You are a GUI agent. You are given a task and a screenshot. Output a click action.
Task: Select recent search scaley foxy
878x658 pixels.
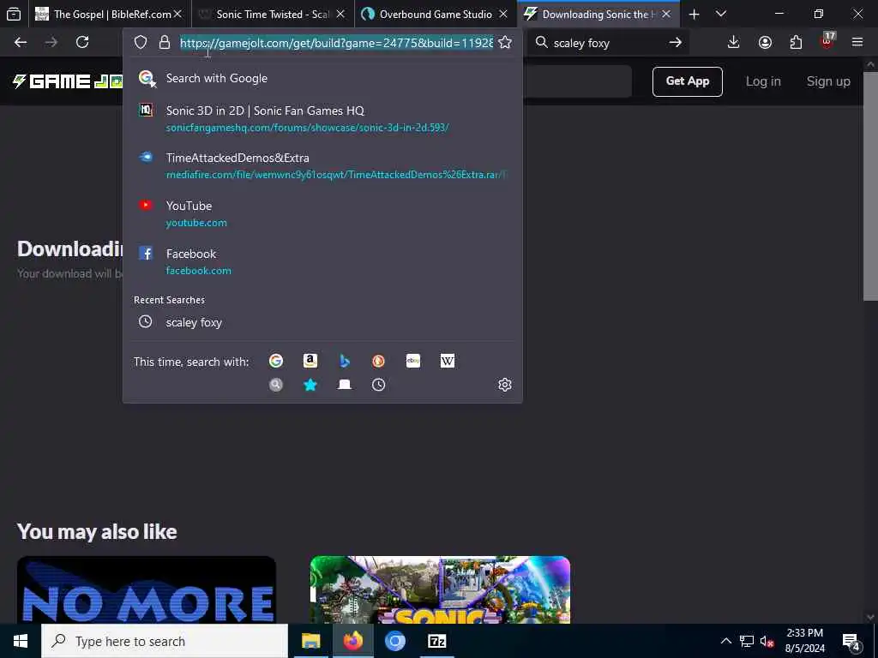point(322,322)
